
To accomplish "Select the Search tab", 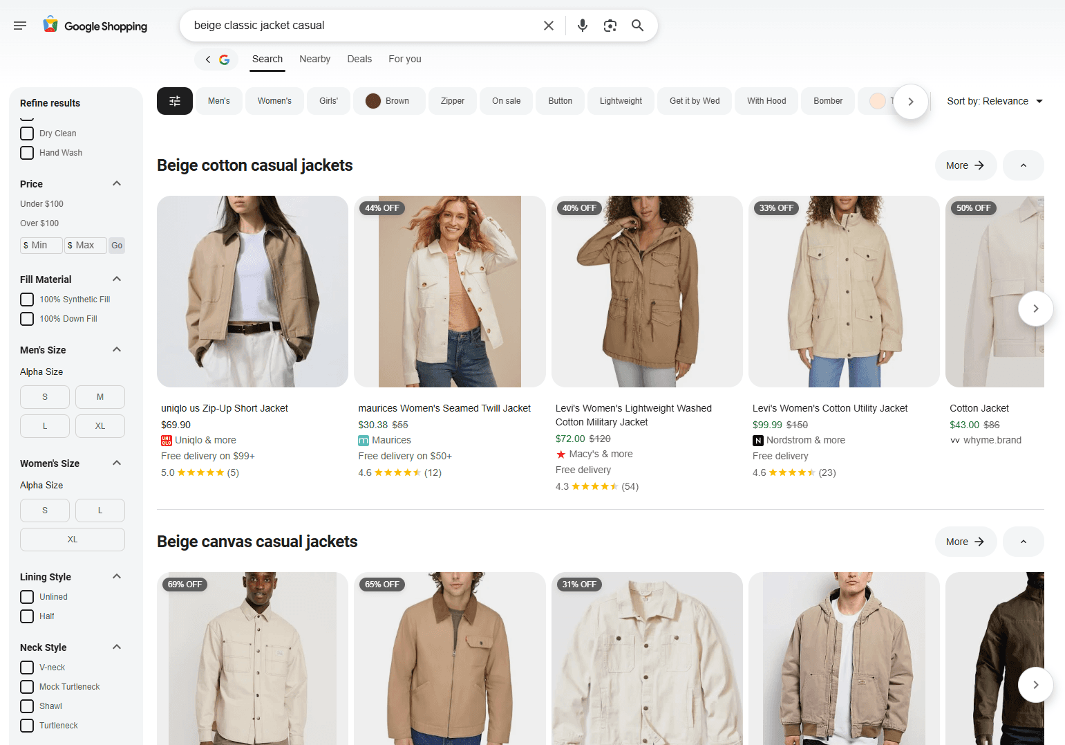I will [267, 59].
